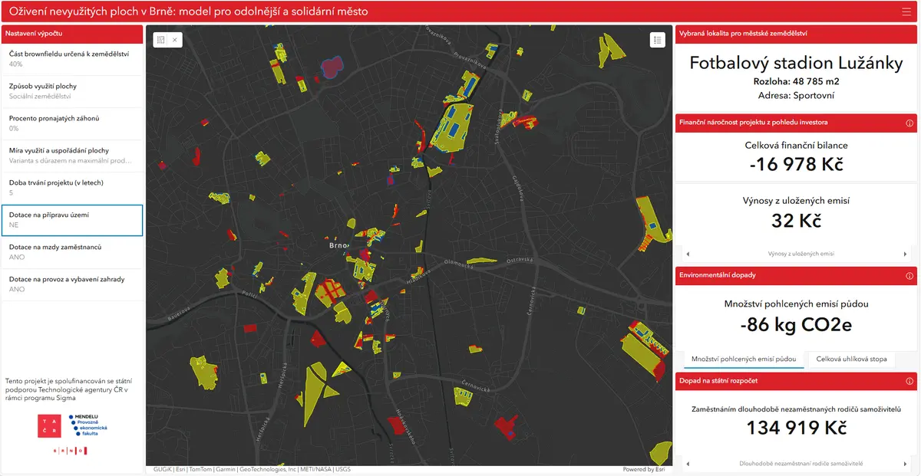The image size is (921, 476).
Task: Open the hamburger menu in the header
Action: point(906,11)
